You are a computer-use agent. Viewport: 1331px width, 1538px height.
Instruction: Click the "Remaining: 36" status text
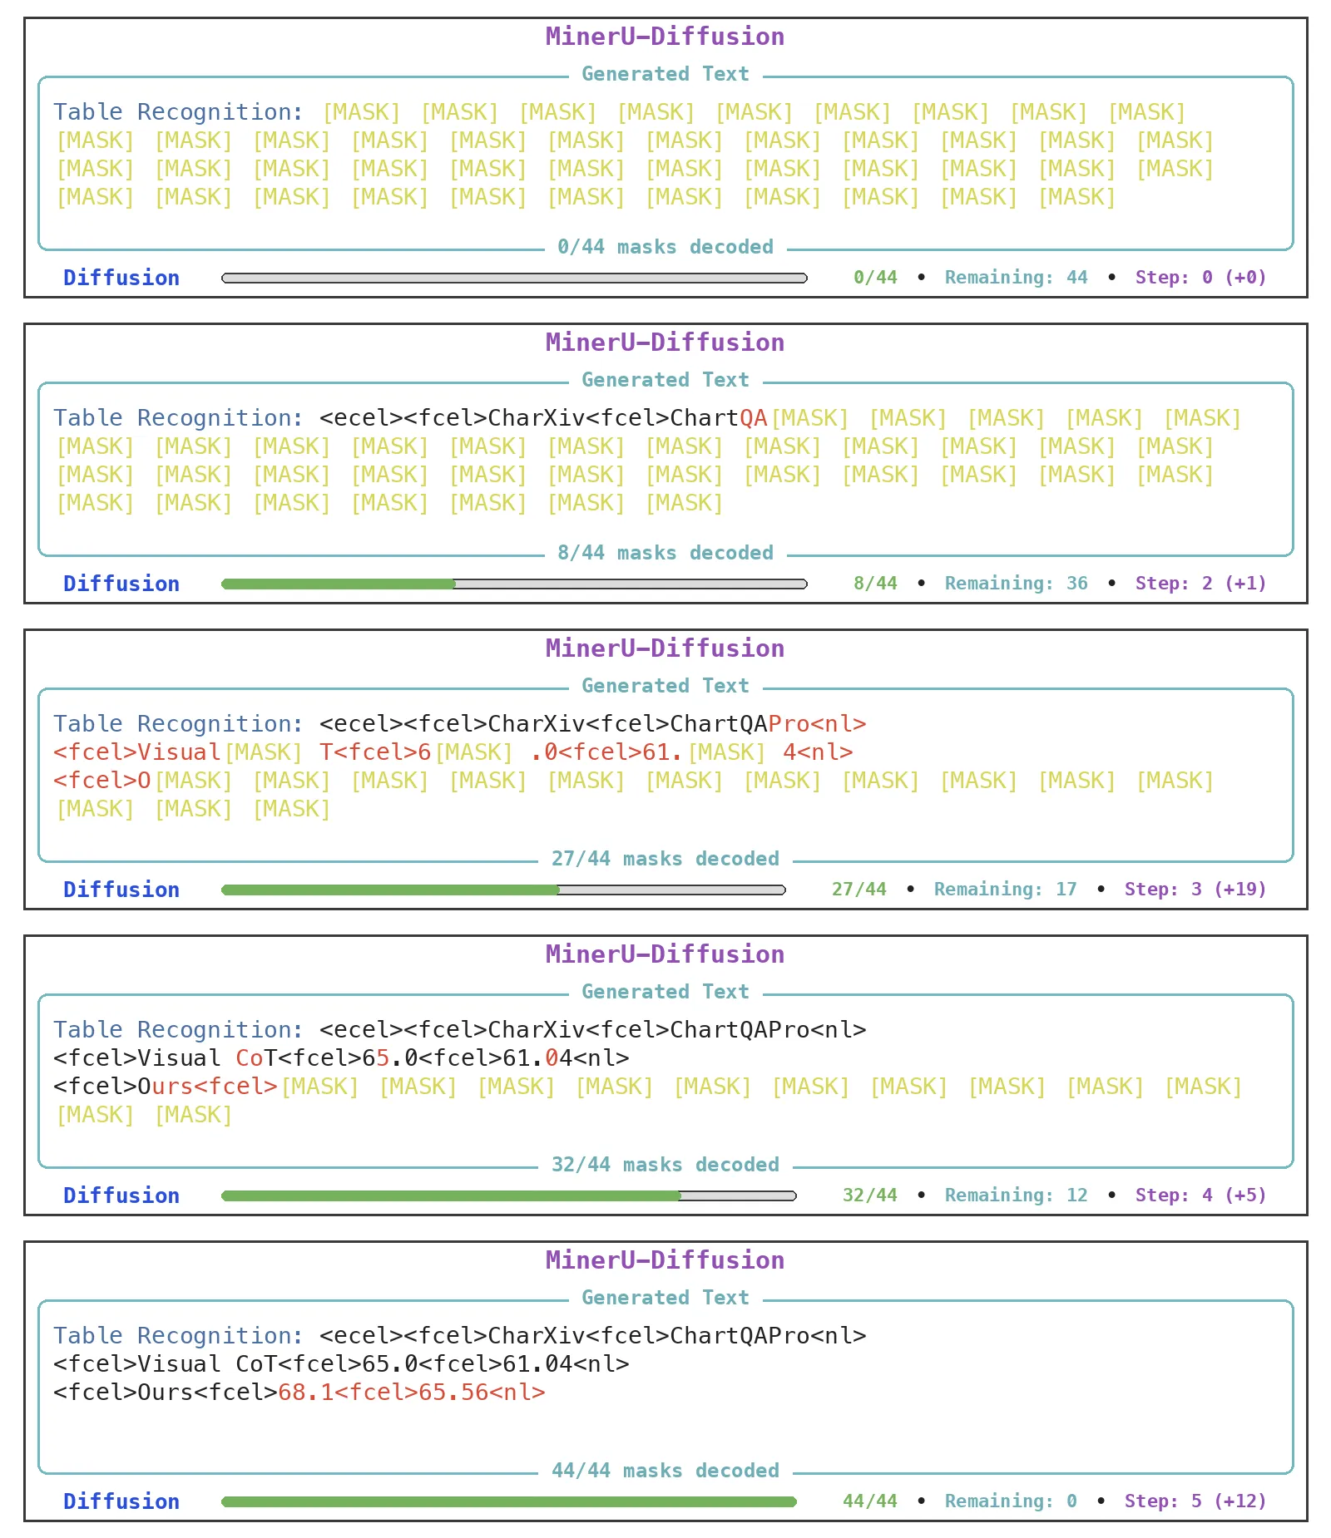click(1016, 584)
